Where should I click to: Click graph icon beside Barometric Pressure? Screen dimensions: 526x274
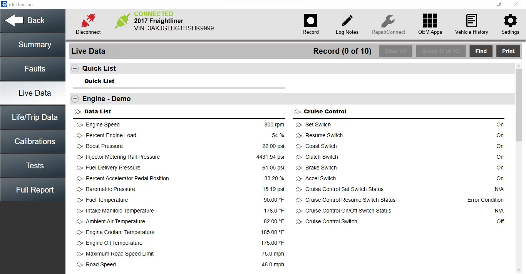[79, 189]
